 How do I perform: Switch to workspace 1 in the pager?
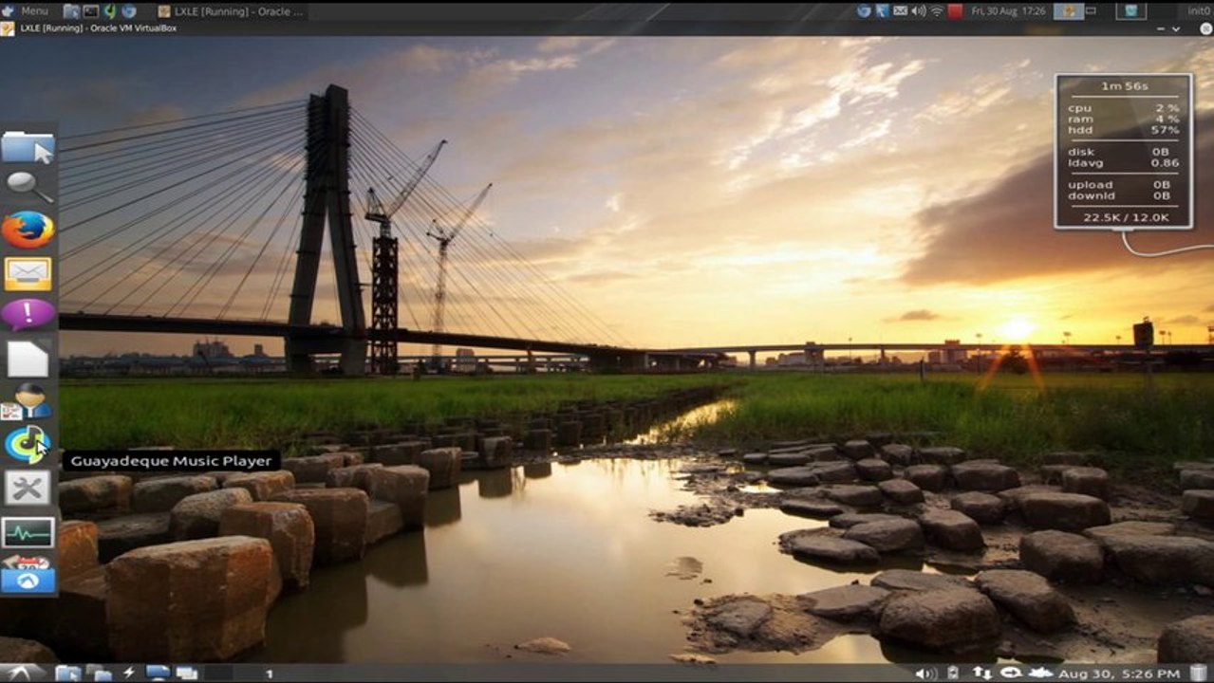269,673
